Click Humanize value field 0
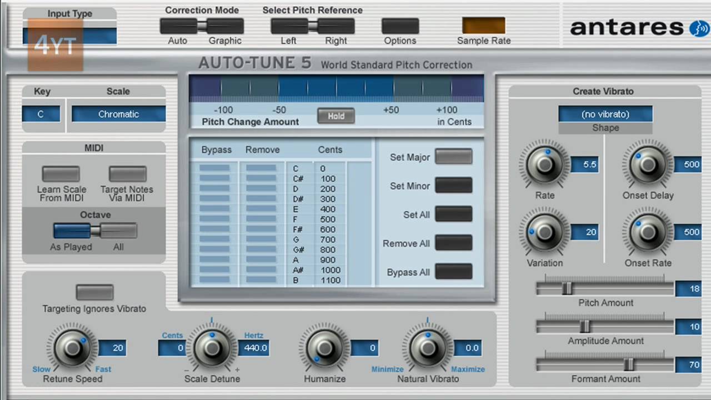Viewport: 711px width, 400px height. (x=365, y=348)
